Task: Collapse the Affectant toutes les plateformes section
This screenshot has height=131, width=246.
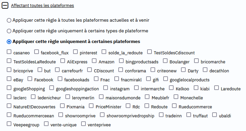Action: [x=5, y=5]
